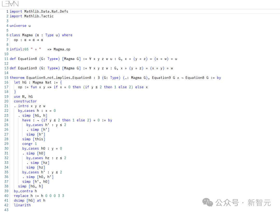Click the import Mathlib.Tactic line
The width and height of the screenshot is (280, 214).
(32, 16)
